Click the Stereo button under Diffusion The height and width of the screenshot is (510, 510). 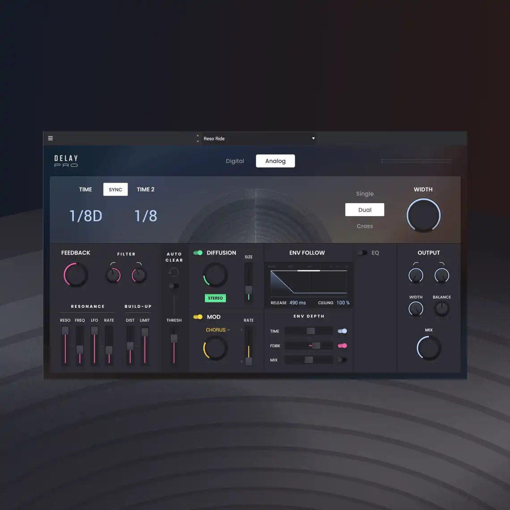pos(215,298)
